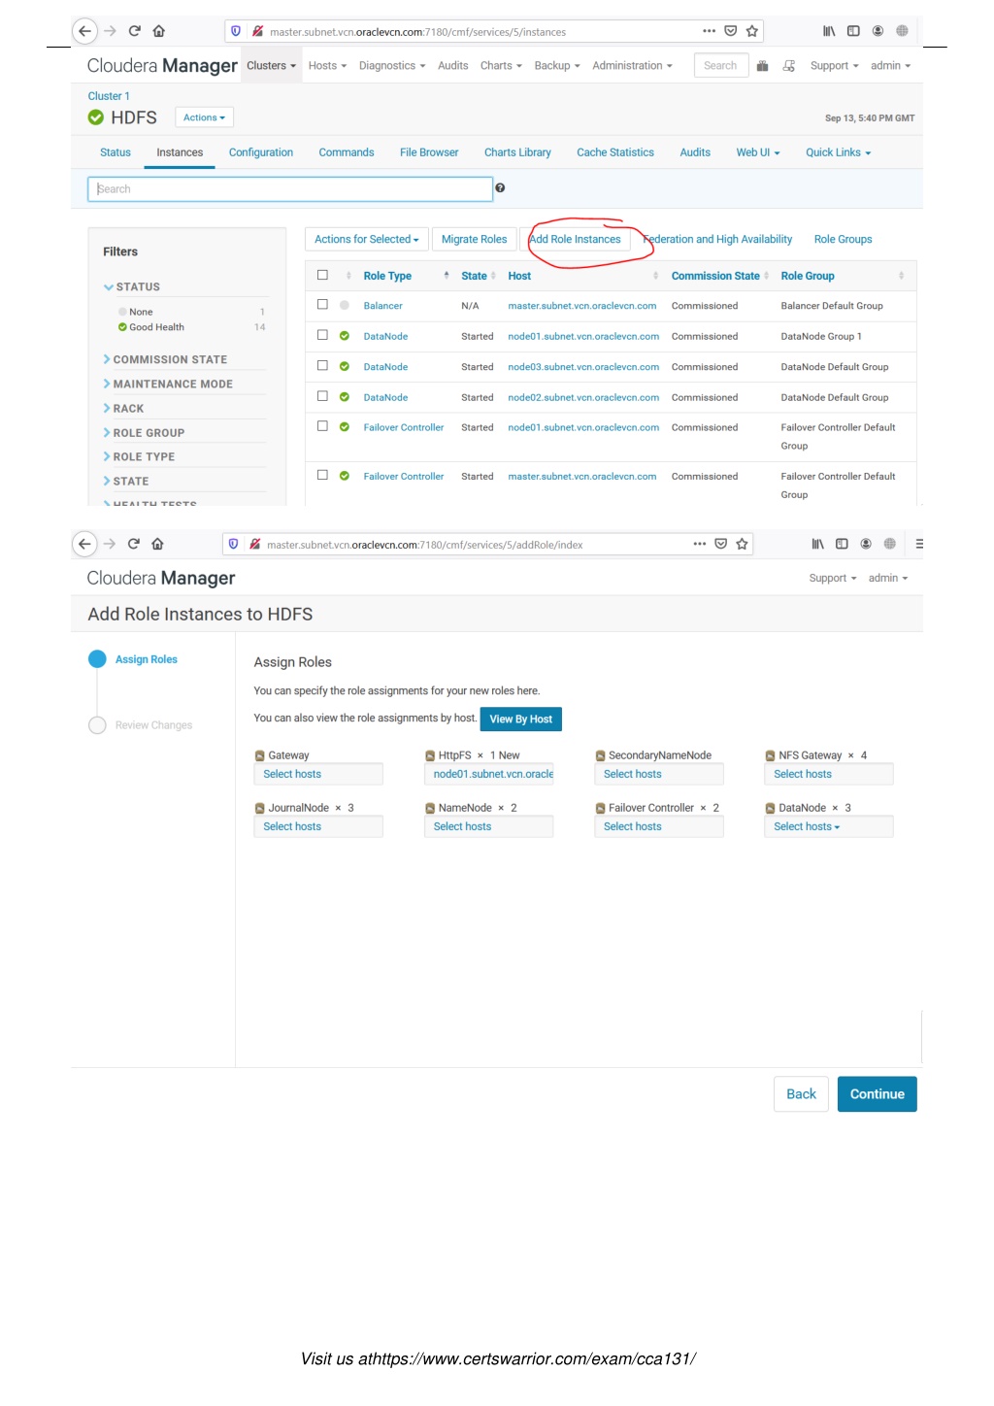Open running commands icon beside Support
The image size is (994, 1406).
[789, 66]
